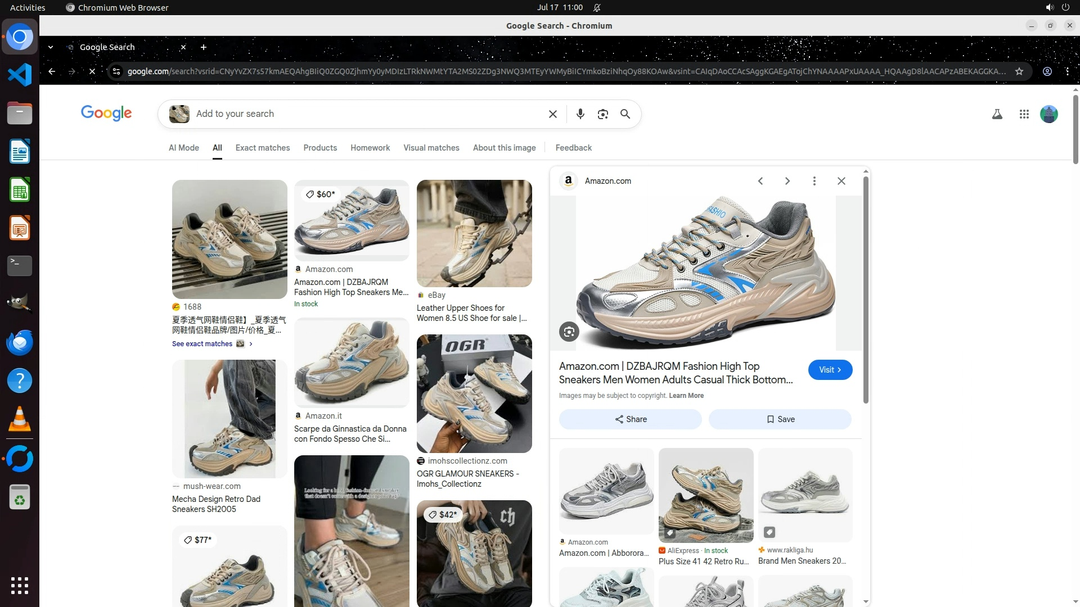
Task: Open the OGR Glamour Sneakers thumbnail
Action: pos(474,393)
